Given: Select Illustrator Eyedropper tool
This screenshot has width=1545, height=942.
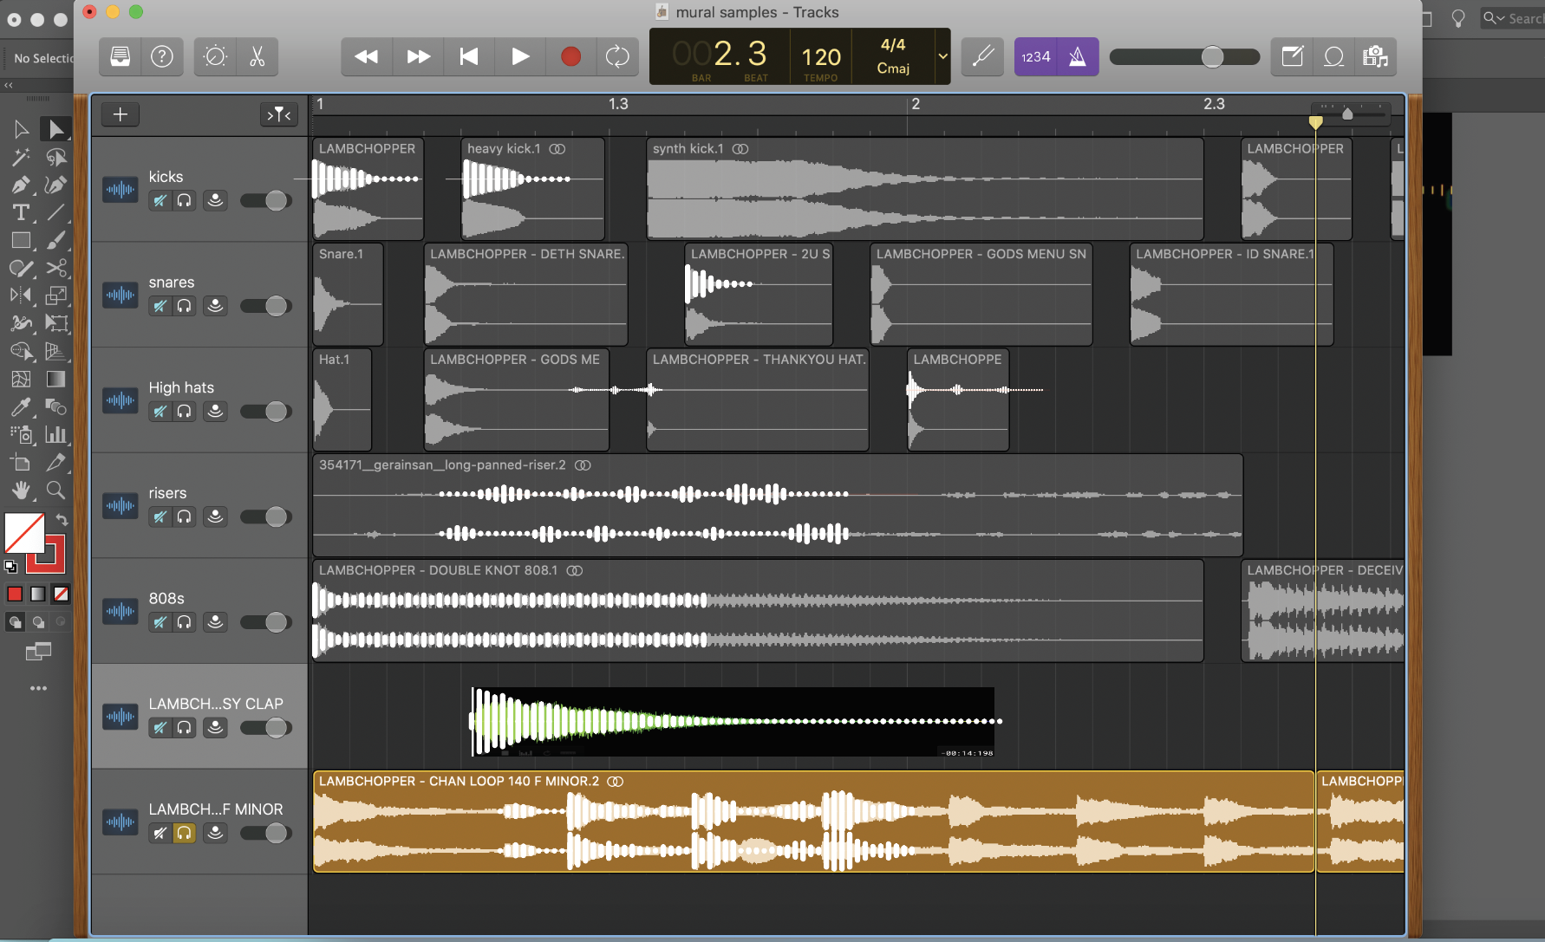Looking at the screenshot, I should click(21, 407).
